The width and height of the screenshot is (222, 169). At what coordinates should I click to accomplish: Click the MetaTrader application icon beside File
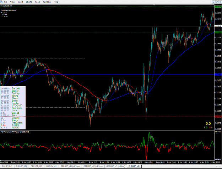pos(1,2)
